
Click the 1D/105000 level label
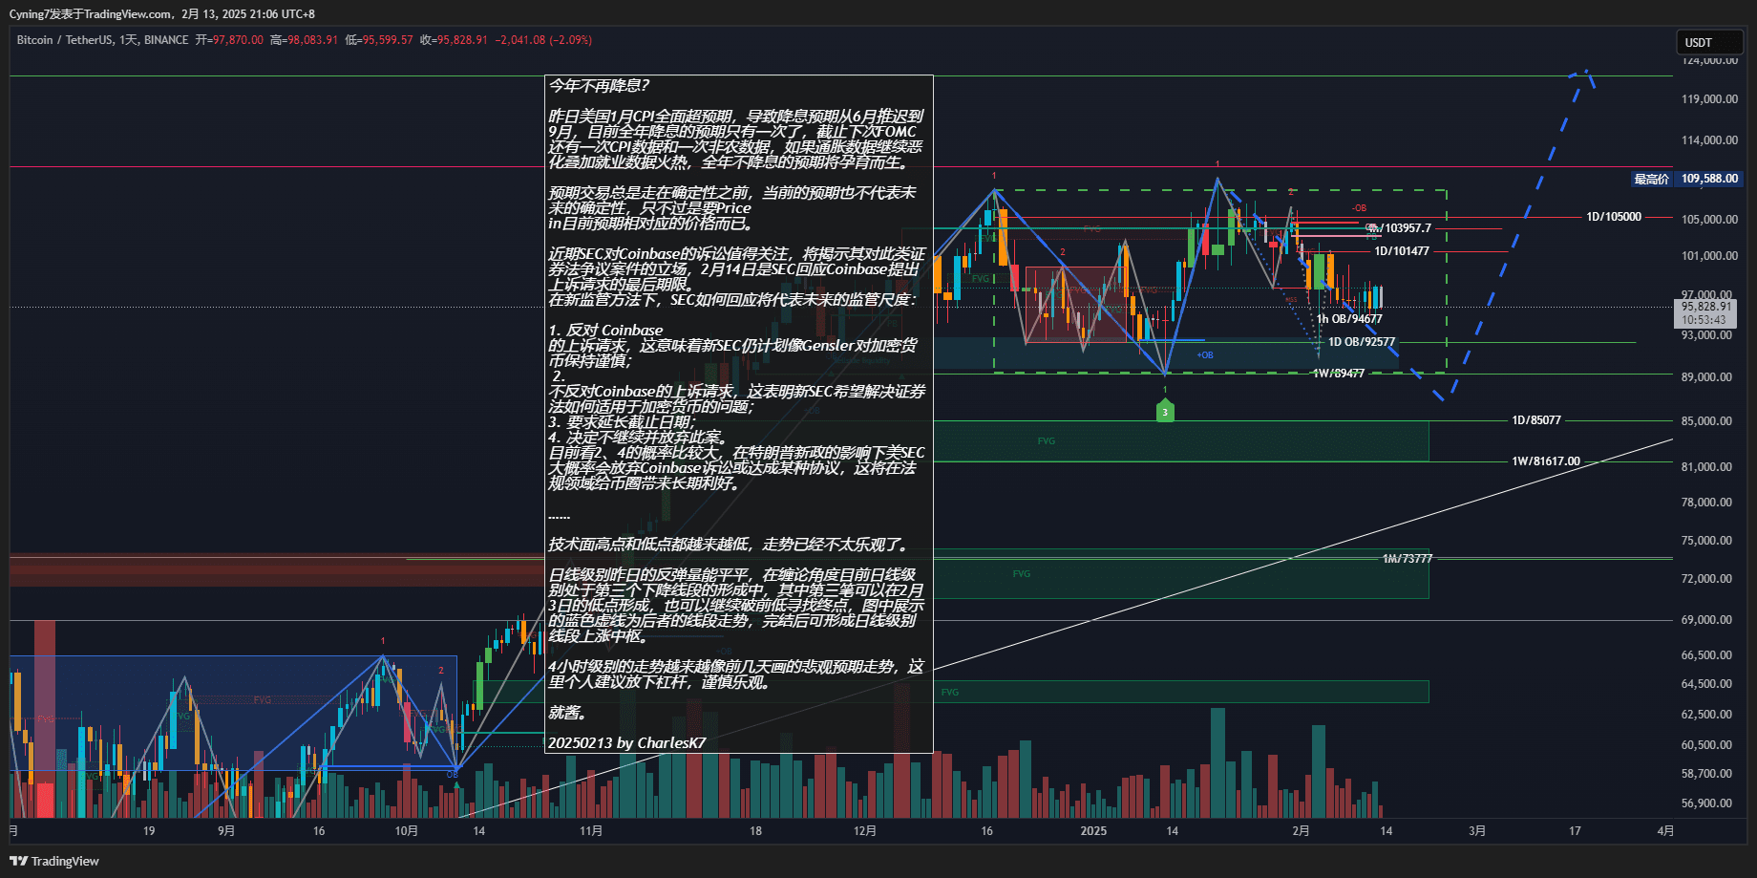click(x=1614, y=217)
